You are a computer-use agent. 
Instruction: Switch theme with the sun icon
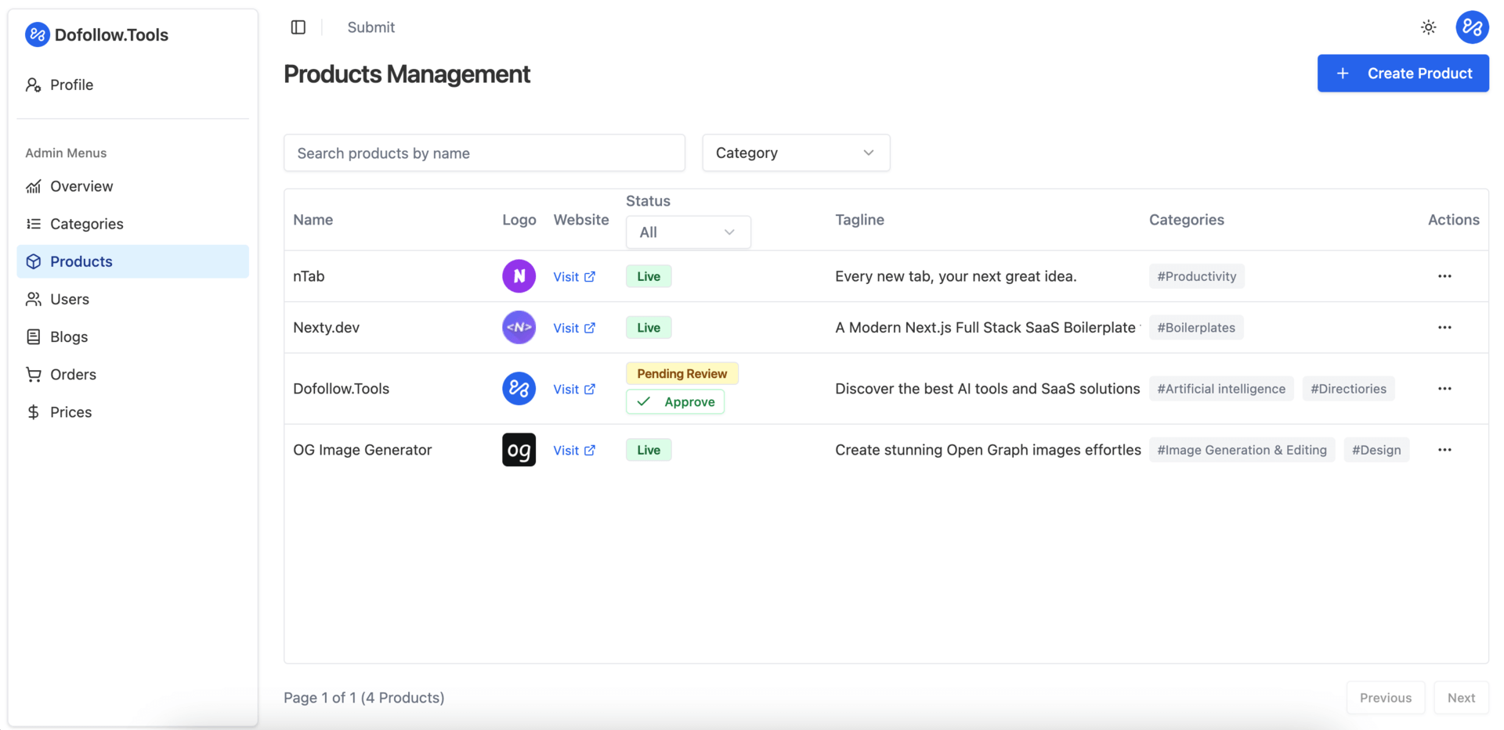[1428, 27]
